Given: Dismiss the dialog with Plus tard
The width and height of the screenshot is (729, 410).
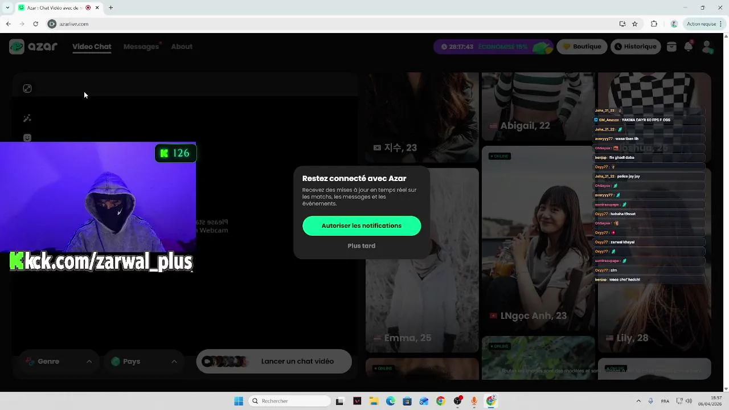Looking at the screenshot, I should tap(362, 246).
